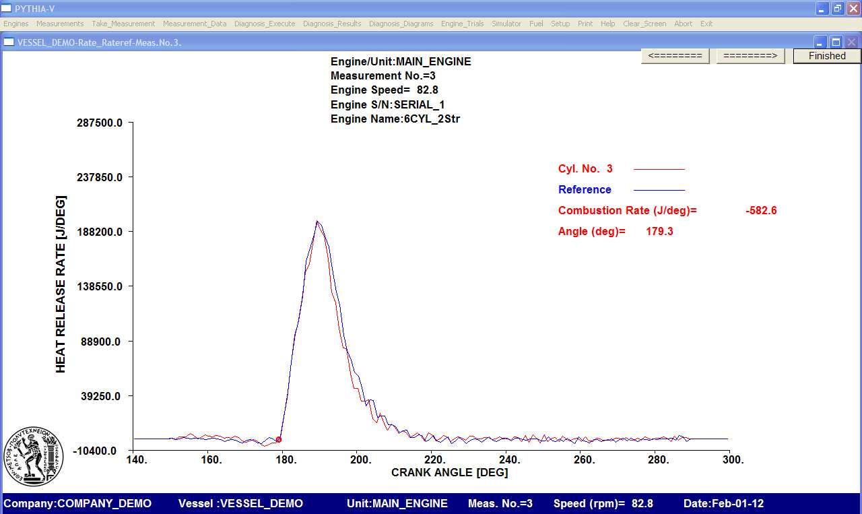Click 'Engine Name:6CYL_2Str' header text
This screenshot has height=514, width=862.
(x=395, y=119)
